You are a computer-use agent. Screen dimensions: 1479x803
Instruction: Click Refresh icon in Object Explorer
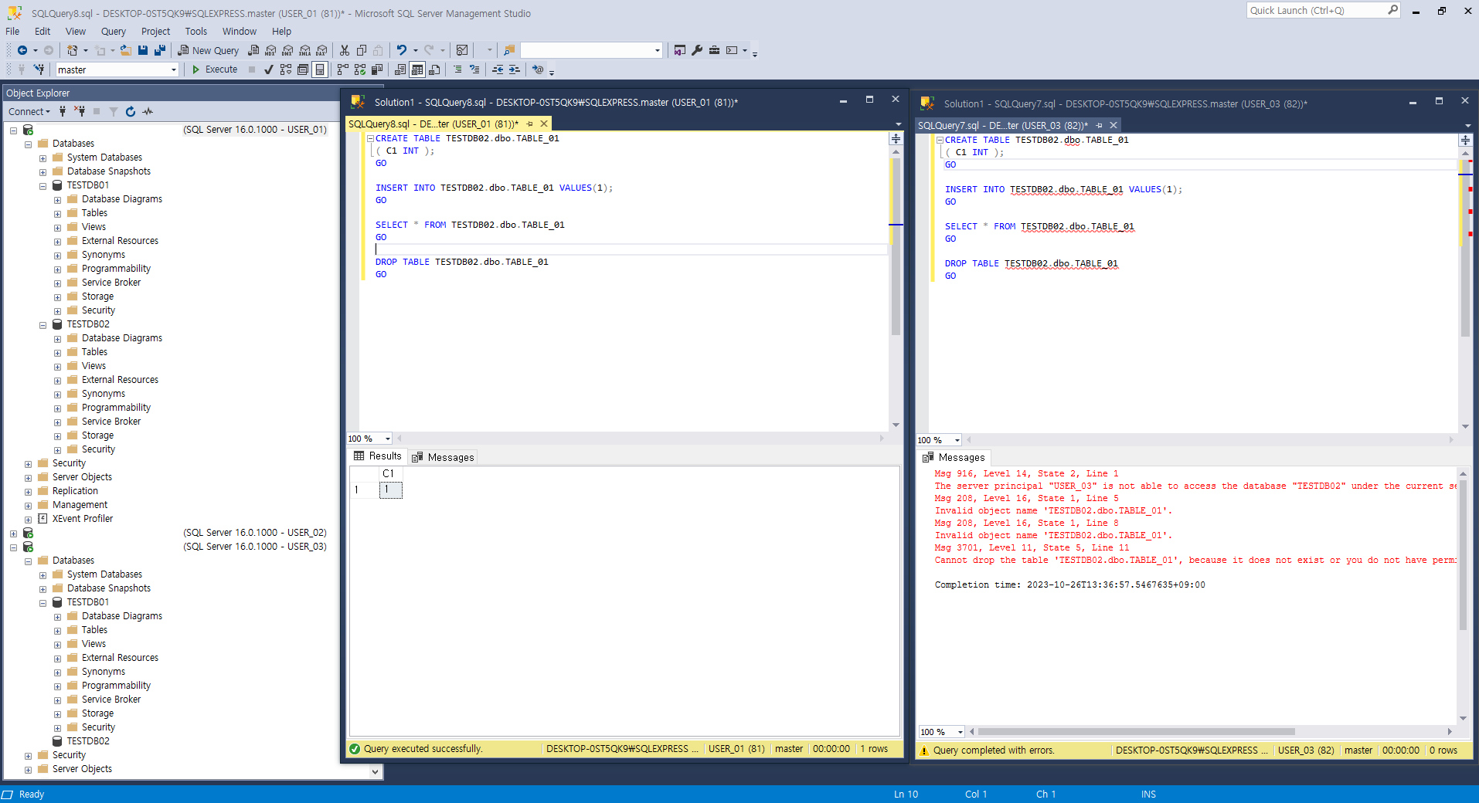point(131,112)
